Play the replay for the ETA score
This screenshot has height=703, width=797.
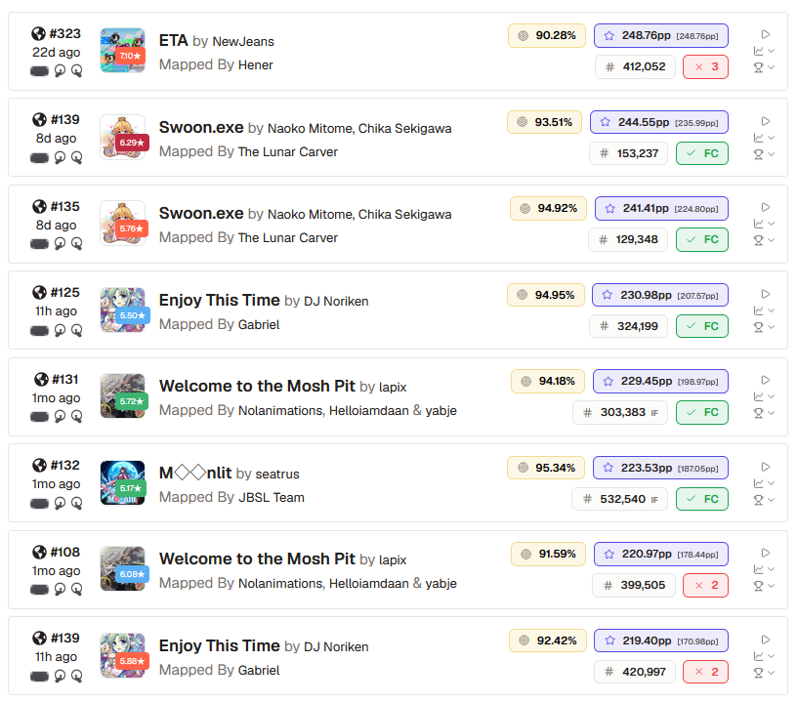[766, 34]
